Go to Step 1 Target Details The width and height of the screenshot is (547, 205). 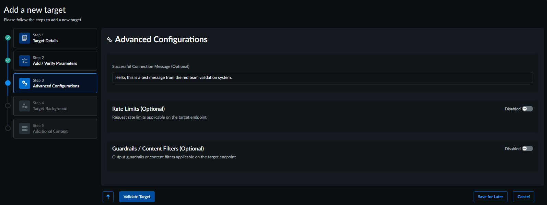pyautogui.click(x=55, y=38)
